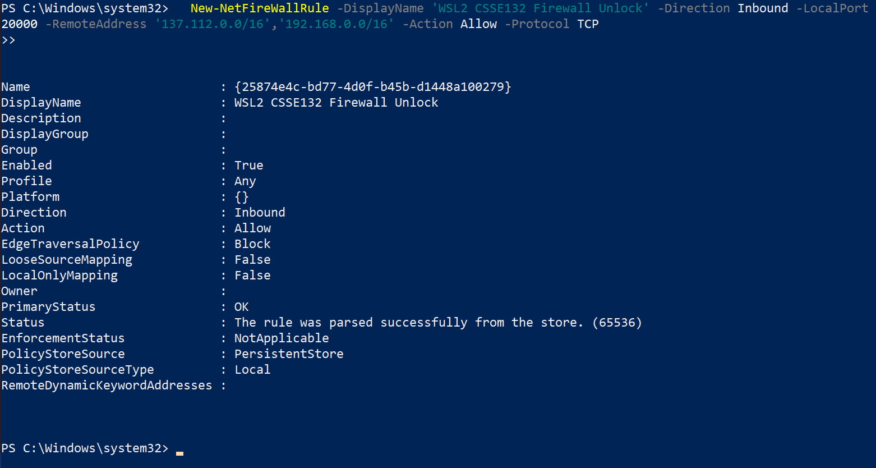Click the New-NetFireWallRule command name
This screenshot has width=876, height=468.
coord(259,8)
